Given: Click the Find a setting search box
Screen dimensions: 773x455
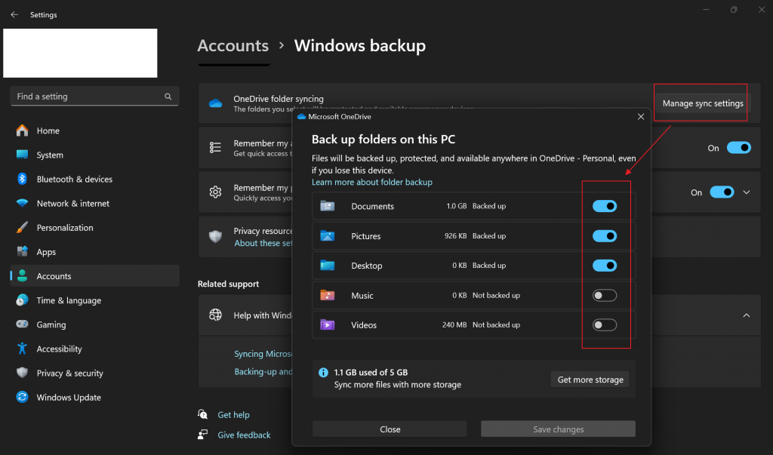Looking at the screenshot, I should 87,97.
